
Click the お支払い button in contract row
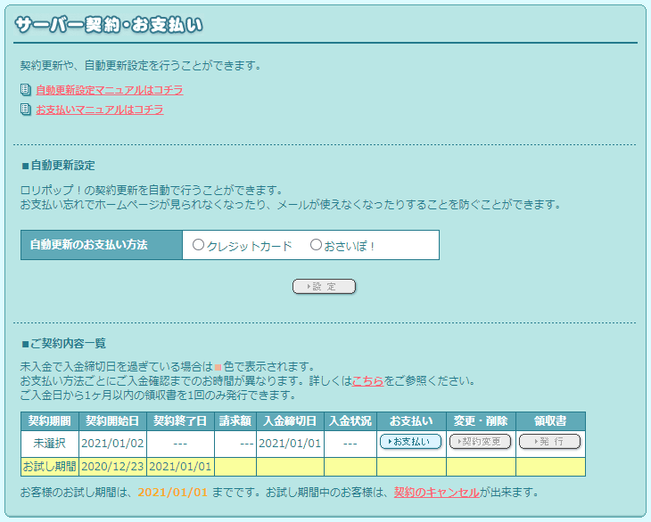pyautogui.click(x=410, y=442)
